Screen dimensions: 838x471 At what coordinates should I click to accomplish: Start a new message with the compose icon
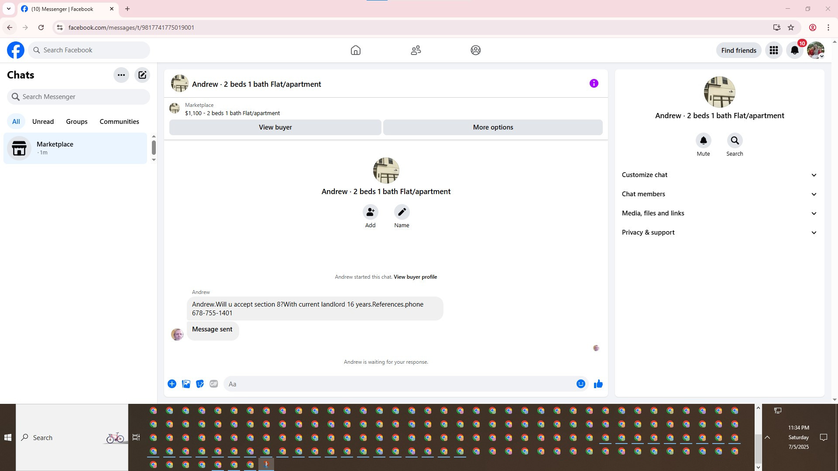[x=142, y=75]
